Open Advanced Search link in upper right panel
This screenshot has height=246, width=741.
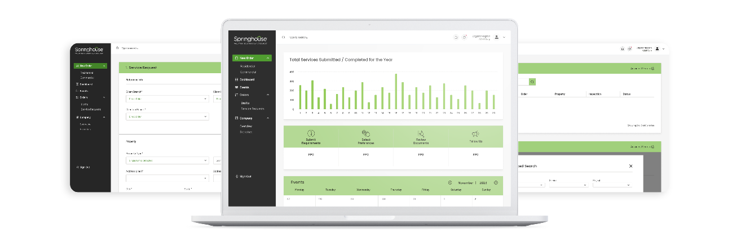(642, 68)
